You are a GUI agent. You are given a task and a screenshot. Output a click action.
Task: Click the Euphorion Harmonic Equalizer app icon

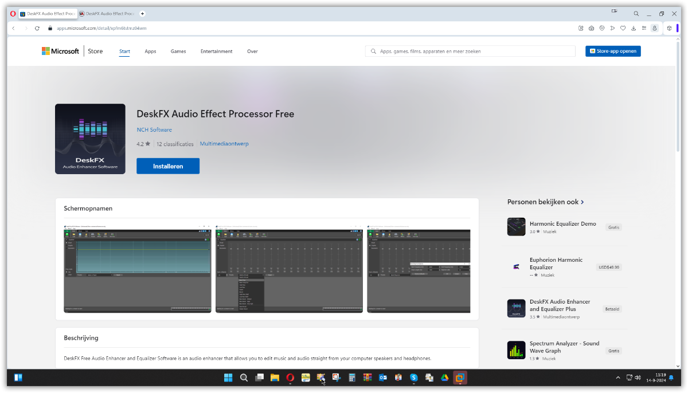(x=516, y=267)
